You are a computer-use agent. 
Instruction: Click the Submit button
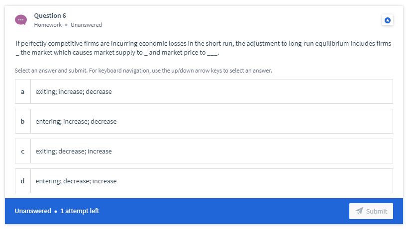371,211
